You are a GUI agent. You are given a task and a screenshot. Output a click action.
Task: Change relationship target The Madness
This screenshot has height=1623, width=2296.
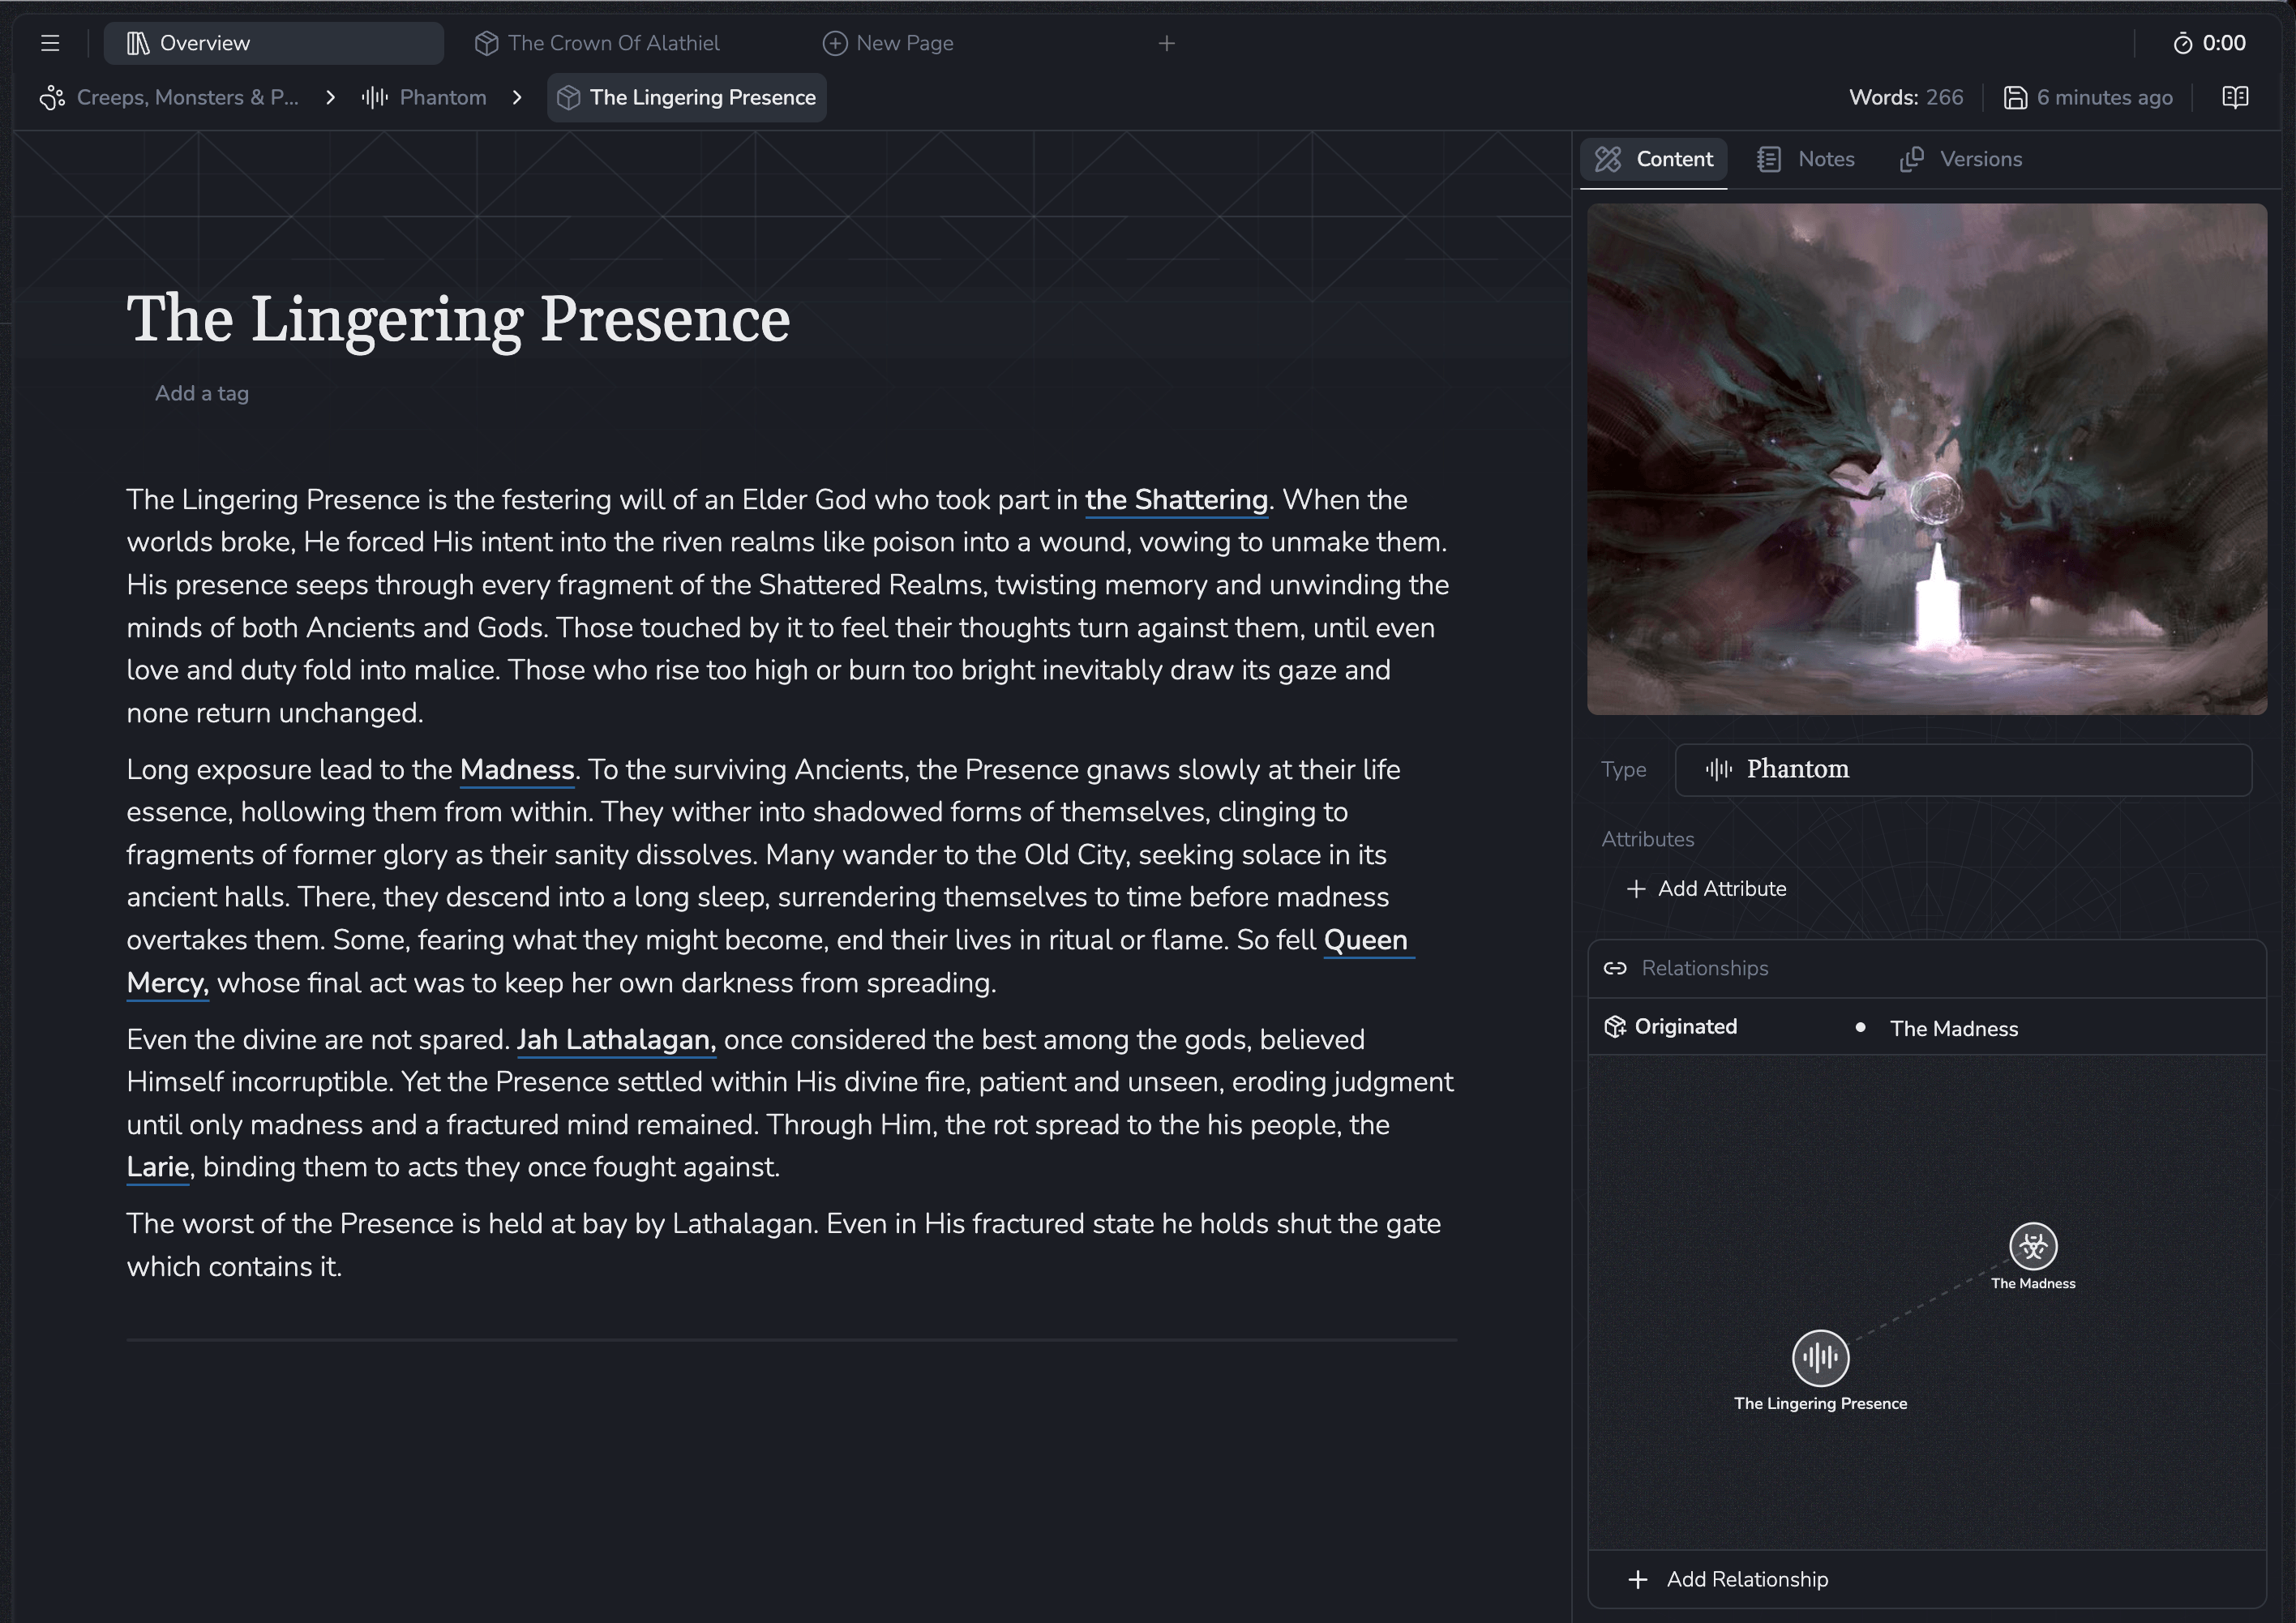coord(1953,1028)
